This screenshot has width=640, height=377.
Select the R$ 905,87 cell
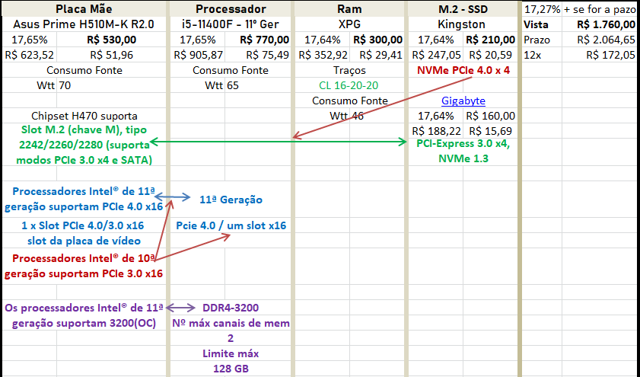coord(198,55)
